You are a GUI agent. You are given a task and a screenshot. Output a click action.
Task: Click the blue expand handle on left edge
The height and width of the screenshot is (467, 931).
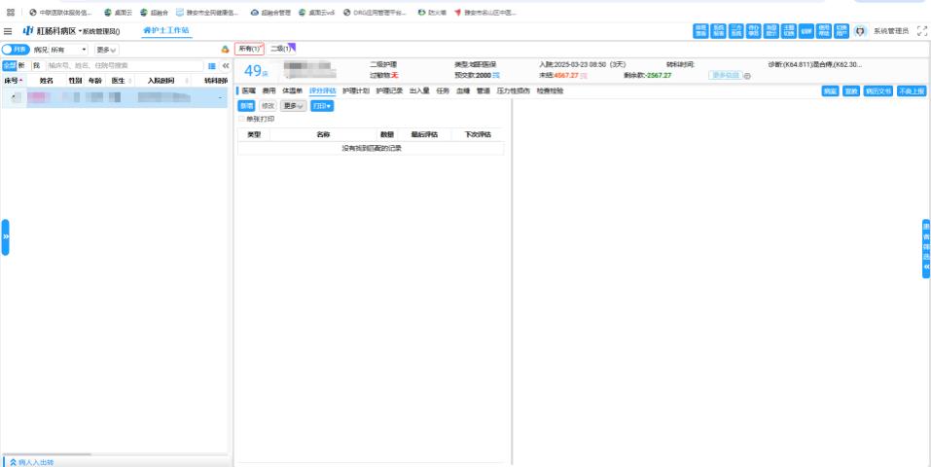coord(5,237)
